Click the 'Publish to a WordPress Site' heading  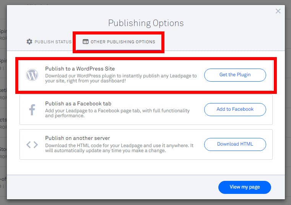(x=80, y=69)
